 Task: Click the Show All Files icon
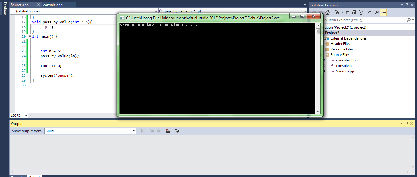tap(361, 12)
